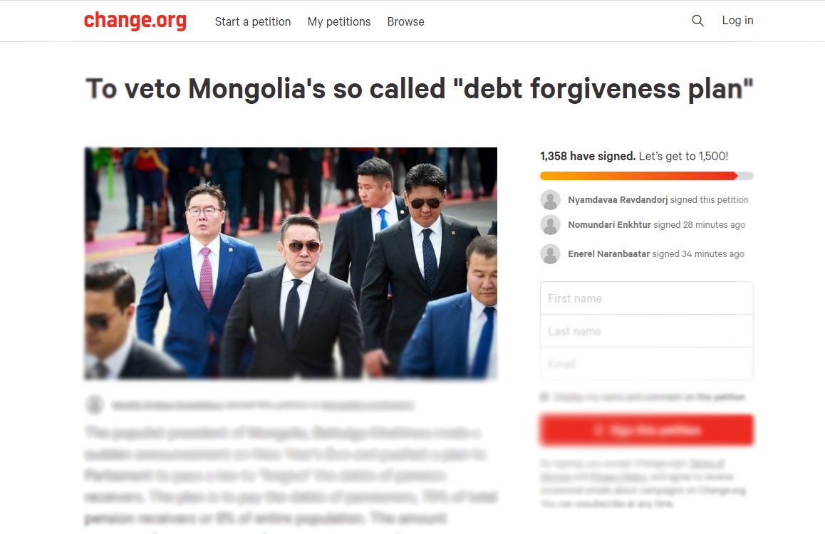Viewport: 825px width, 534px height.
Task: Go to the Browse page
Action: pos(405,21)
